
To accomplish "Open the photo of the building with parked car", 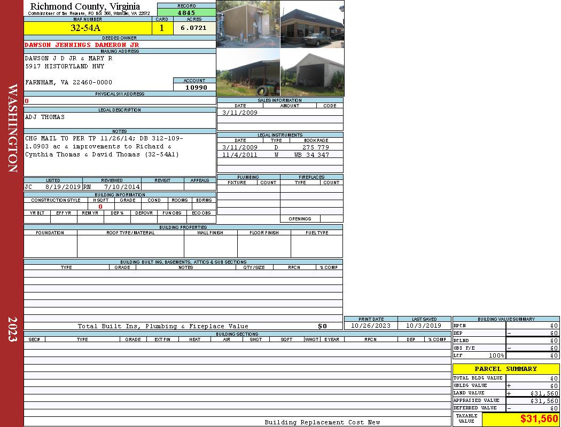I will [312, 25].
